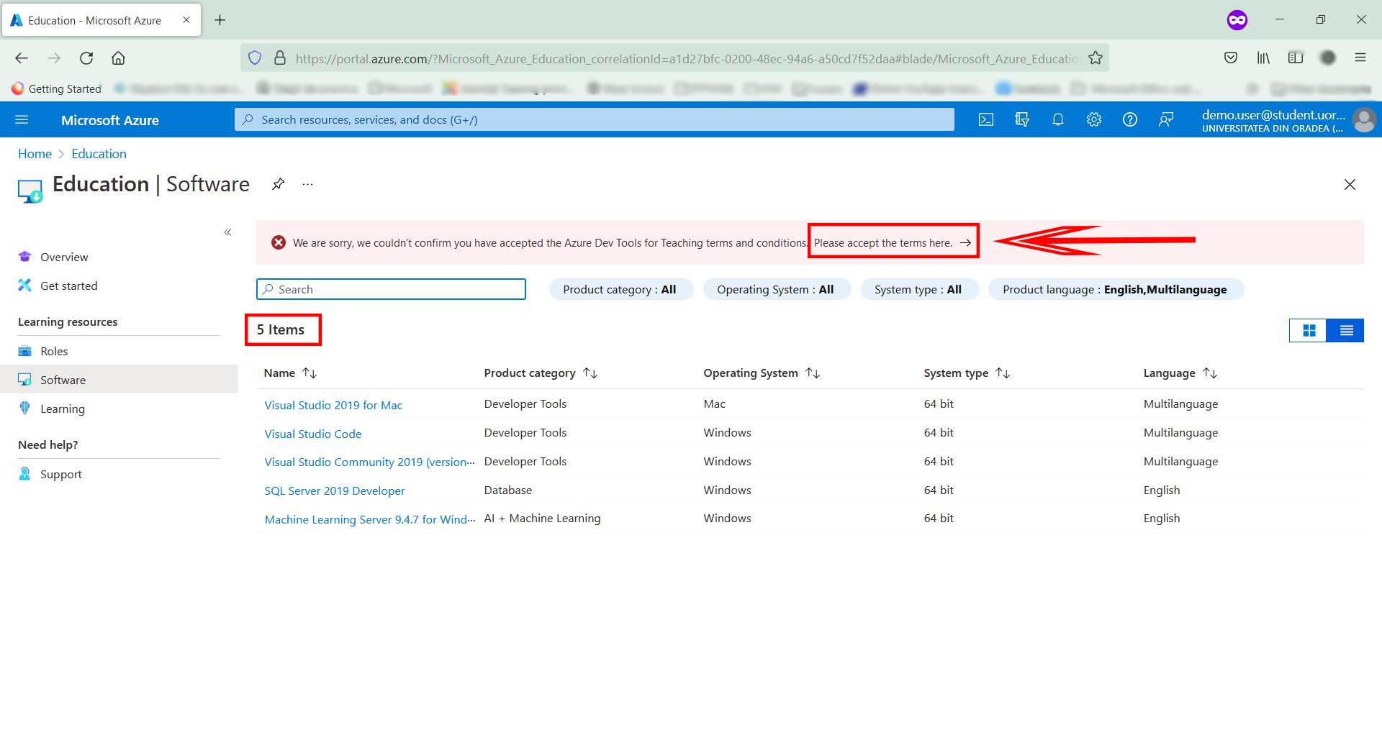1382x735 pixels.
Task: Click the address bar URL
Action: (x=687, y=58)
